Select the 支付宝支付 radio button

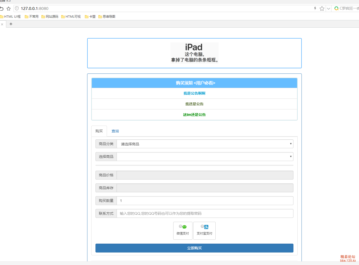pyautogui.click(x=202, y=226)
